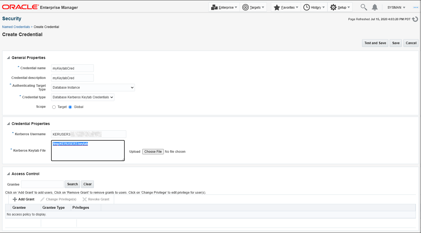
Task: Click the Grantee search field
Action: point(42,184)
